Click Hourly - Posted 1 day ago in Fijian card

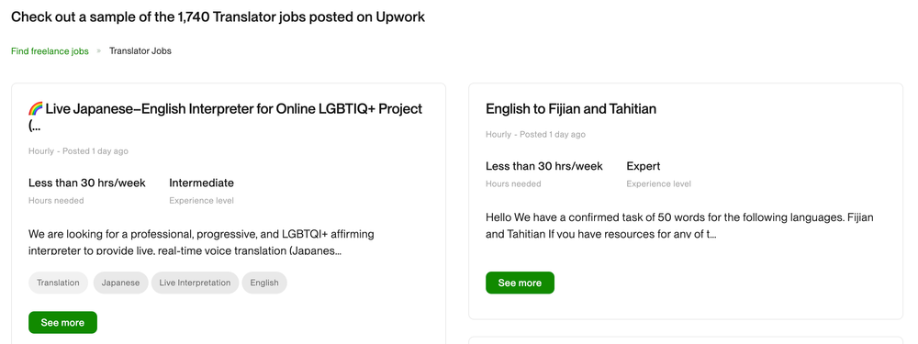pyautogui.click(x=535, y=135)
